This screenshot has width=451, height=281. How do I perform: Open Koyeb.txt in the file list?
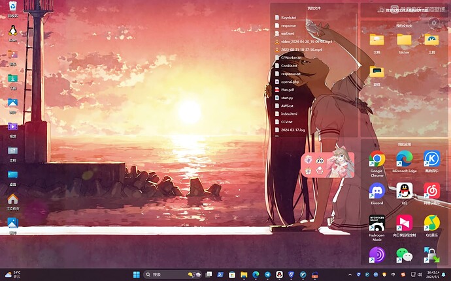pyautogui.click(x=286, y=18)
